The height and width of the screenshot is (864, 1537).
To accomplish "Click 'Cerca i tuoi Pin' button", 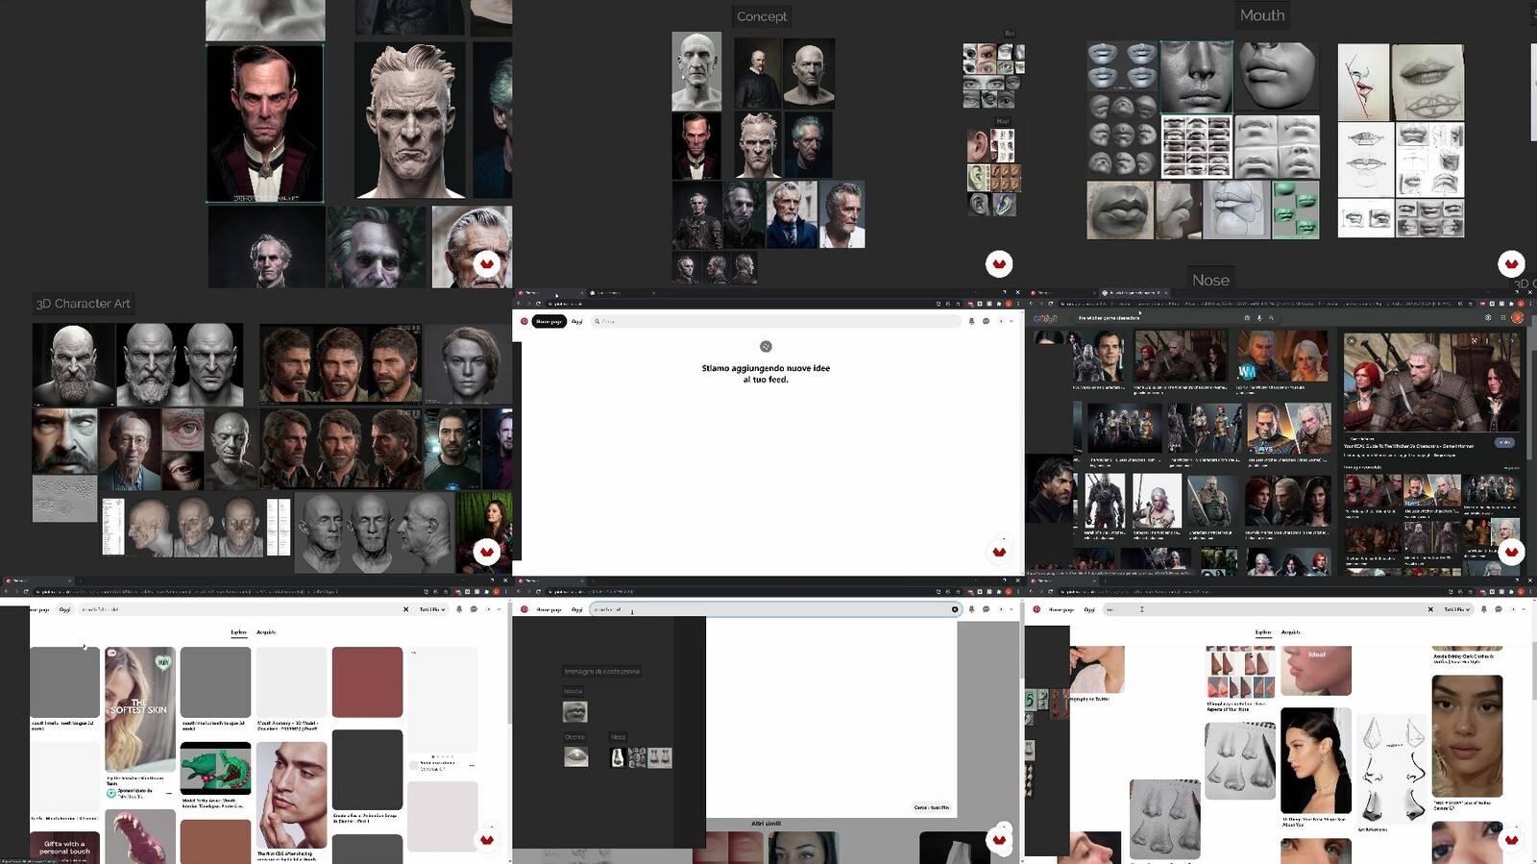I will pyautogui.click(x=932, y=807).
